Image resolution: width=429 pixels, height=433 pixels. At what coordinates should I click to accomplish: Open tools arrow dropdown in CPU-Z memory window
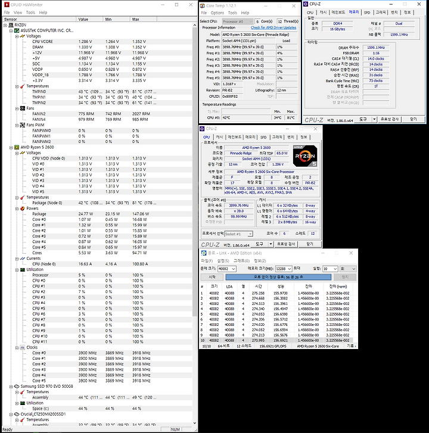tap(374, 119)
